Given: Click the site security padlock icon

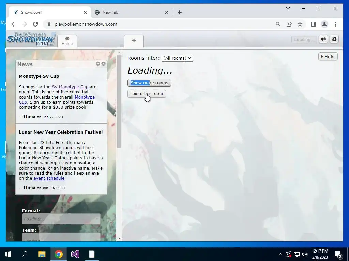Looking at the screenshot, I should pyautogui.click(x=49, y=24).
